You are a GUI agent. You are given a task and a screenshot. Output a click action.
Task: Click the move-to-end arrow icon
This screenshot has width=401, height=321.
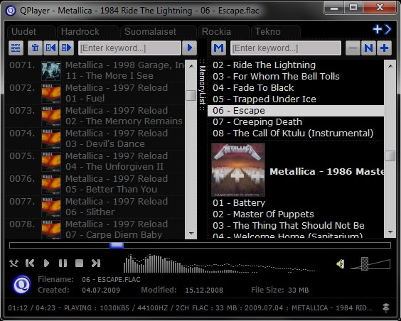67,48
